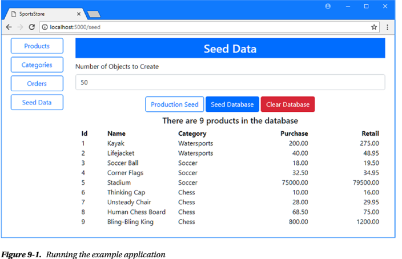
Task: View site information icon in address bar
Action: pyautogui.click(x=45, y=27)
